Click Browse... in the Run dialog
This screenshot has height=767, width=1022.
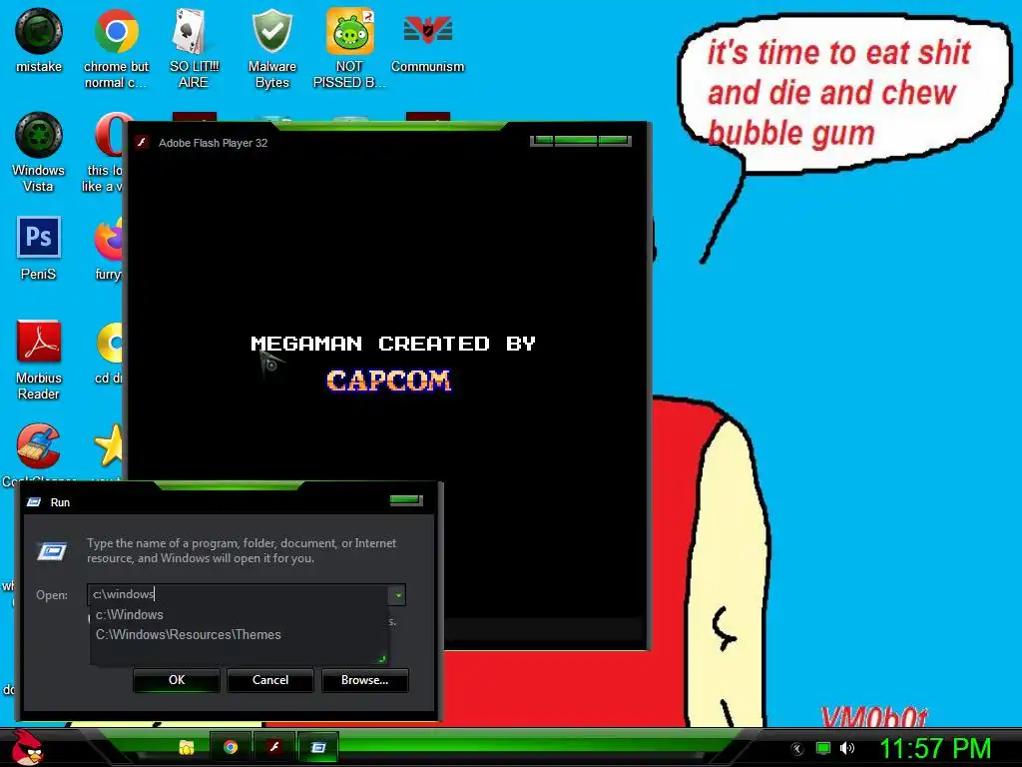pyautogui.click(x=365, y=680)
